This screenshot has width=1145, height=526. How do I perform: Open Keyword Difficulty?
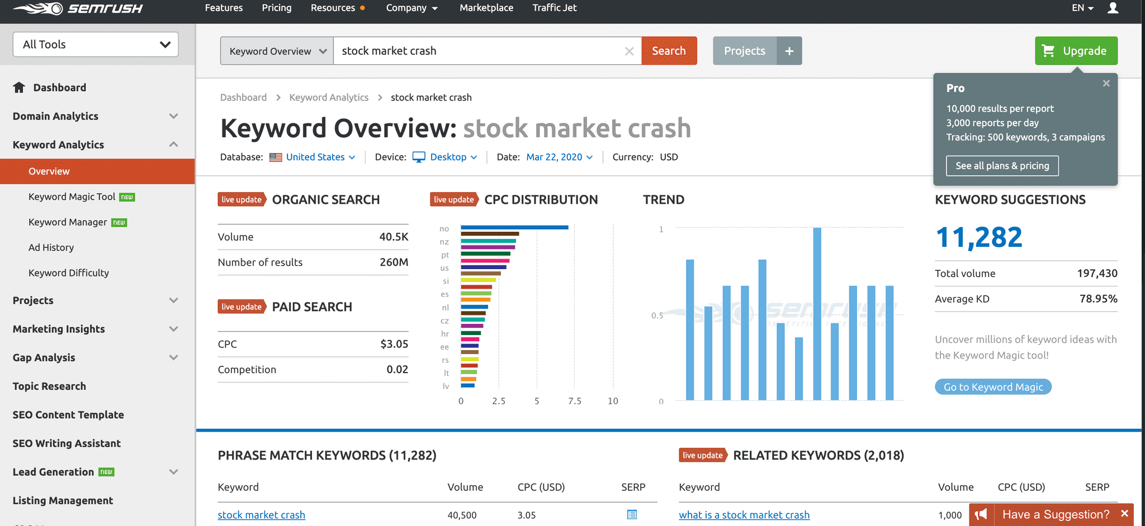click(69, 273)
